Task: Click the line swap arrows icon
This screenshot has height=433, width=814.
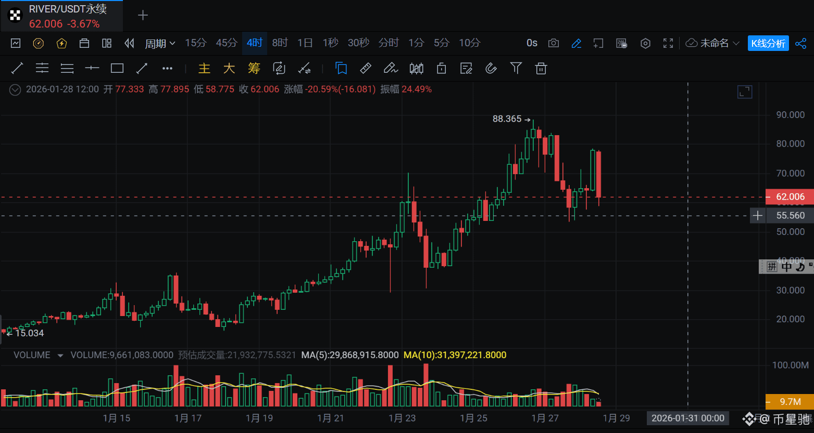Action: point(304,68)
